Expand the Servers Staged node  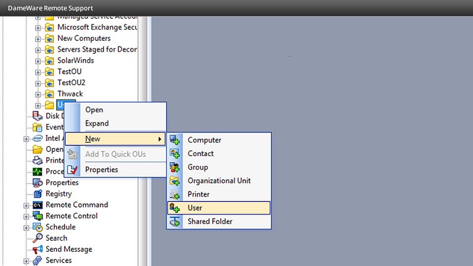click(x=38, y=50)
